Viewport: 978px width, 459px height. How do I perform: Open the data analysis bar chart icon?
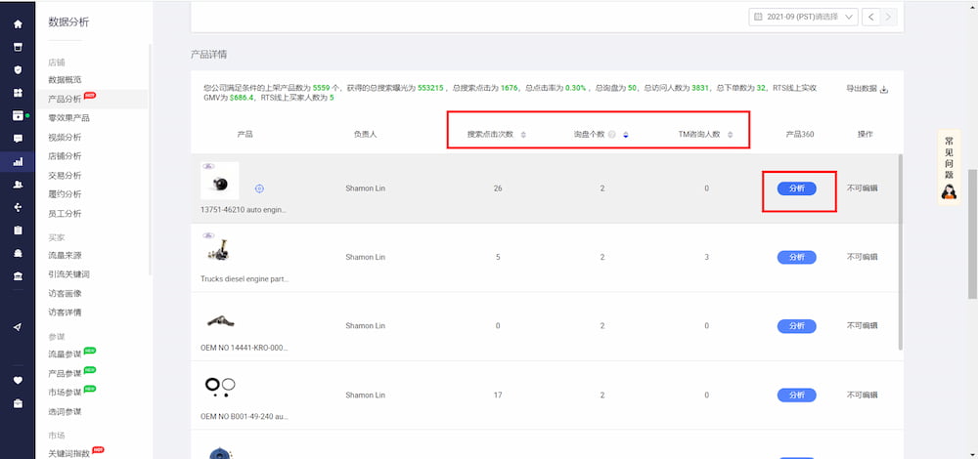click(x=18, y=161)
